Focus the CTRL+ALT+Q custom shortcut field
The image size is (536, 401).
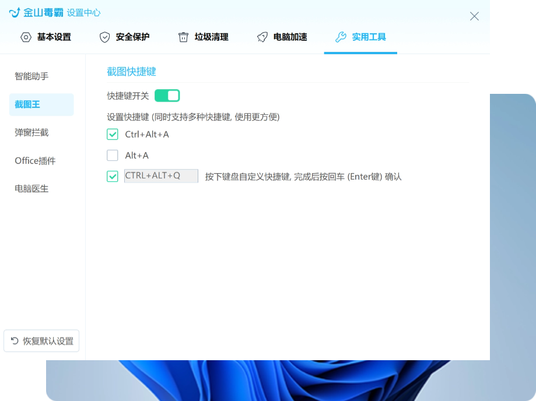click(161, 176)
